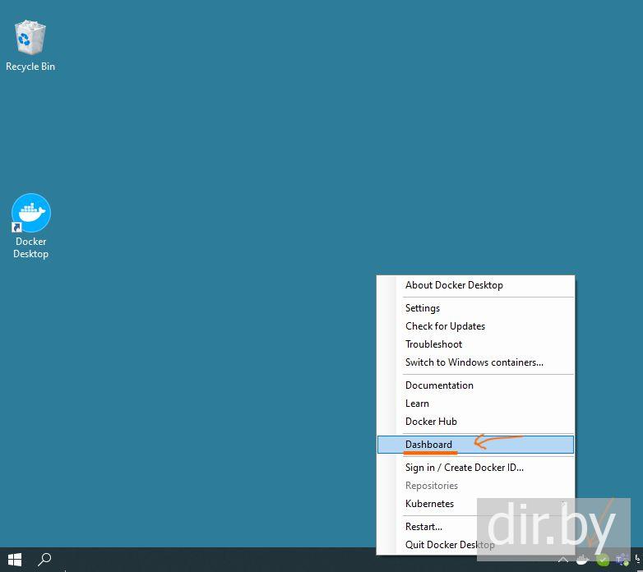Screen dimensions: 643x572
Task: Open the Recycle Bin desktop icon
Action: point(30,45)
